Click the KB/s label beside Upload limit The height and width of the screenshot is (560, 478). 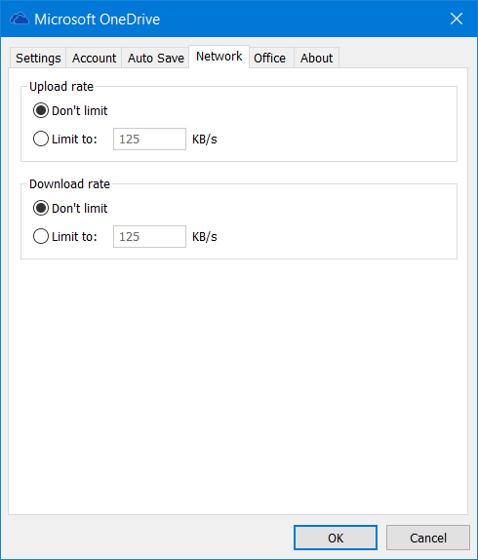pos(205,139)
